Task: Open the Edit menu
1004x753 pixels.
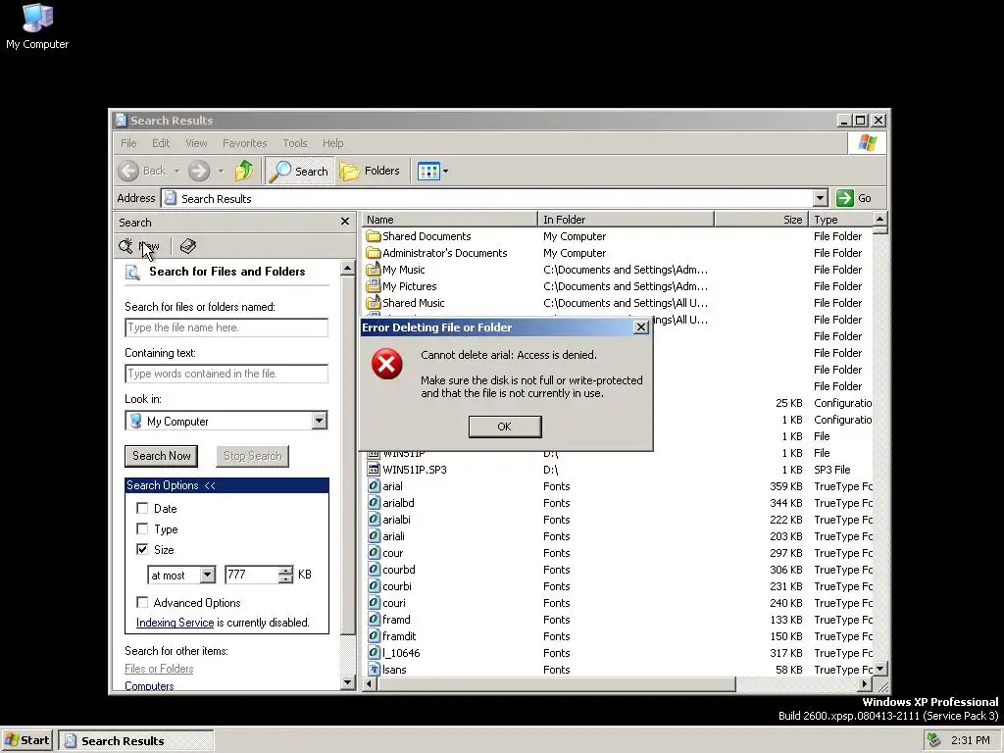Action: pyautogui.click(x=161, y=143)
